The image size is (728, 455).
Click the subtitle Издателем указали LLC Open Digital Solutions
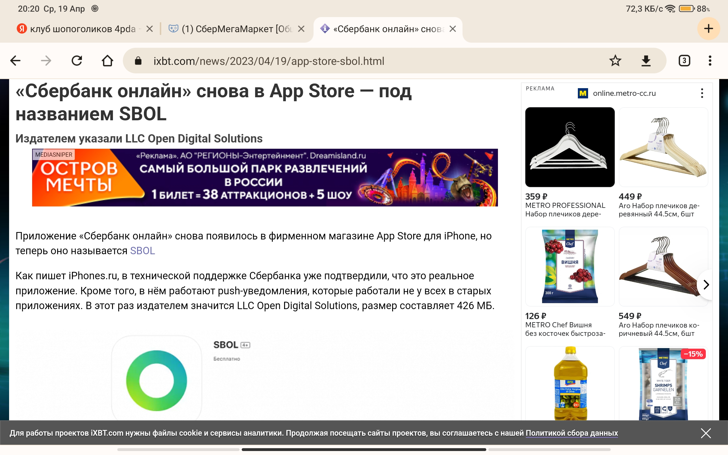tap(139, 138)
